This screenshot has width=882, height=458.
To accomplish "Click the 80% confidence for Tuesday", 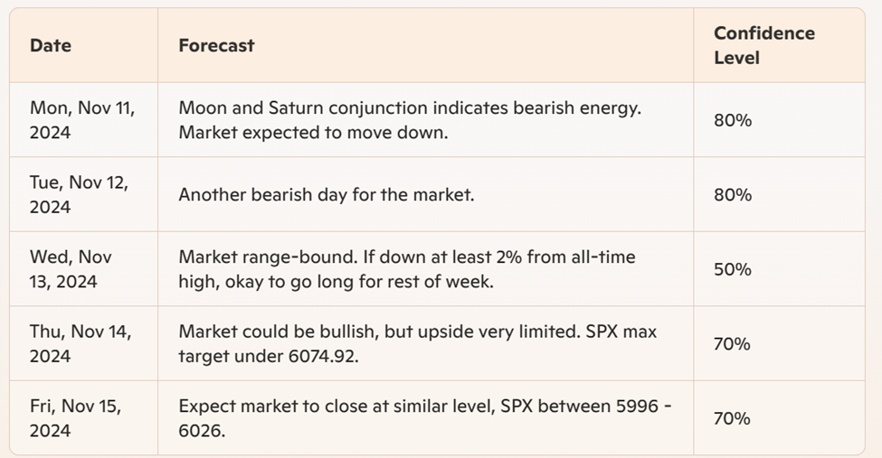I will coord(733,195).
